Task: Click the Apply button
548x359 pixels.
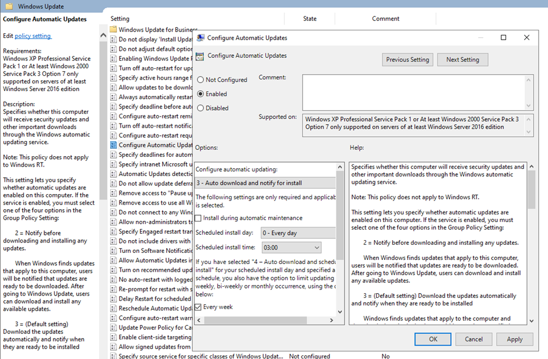Action: click(514, 339)
